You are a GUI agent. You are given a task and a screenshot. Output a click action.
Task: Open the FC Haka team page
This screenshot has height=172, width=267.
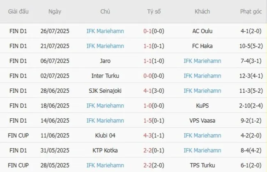(202, 46)
